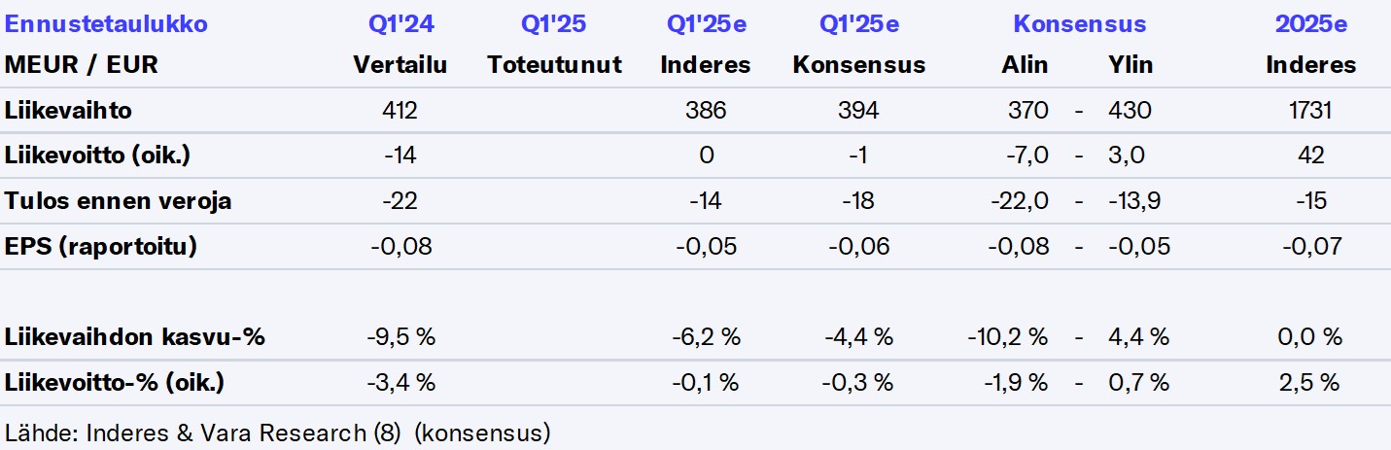Viewport: 1391px width, 450px height.
Task: Select the Alin subheader
Action: [x=1025, y=65]
